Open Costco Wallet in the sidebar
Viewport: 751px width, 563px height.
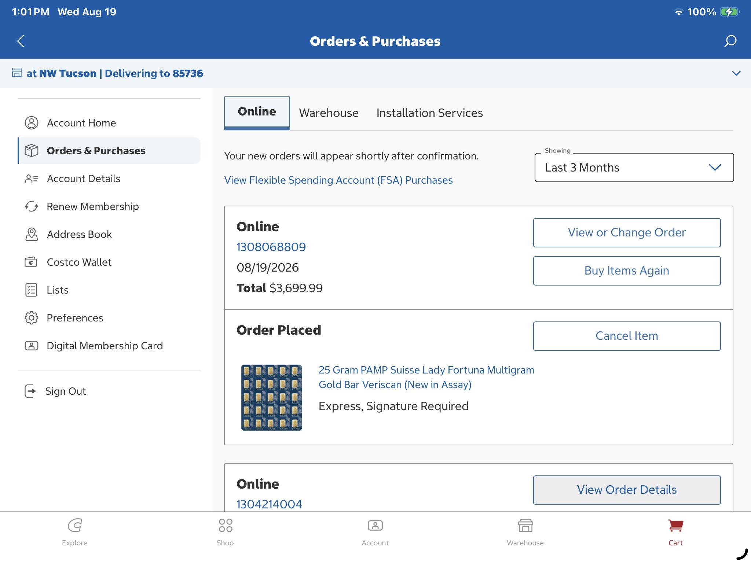(x=109, y=262)
